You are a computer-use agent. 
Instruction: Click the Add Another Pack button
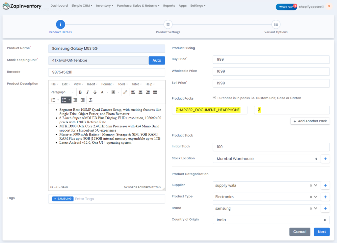point(310,121)
